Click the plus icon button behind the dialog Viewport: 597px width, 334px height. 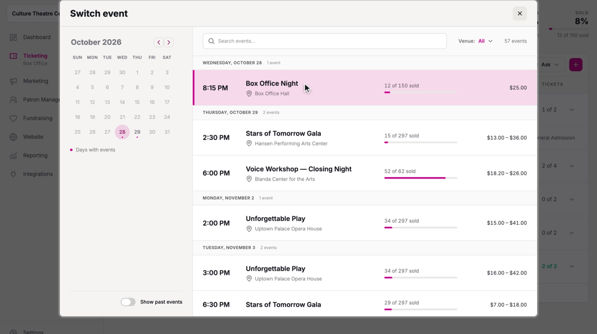pyautogui.click(x=576, y=65)
